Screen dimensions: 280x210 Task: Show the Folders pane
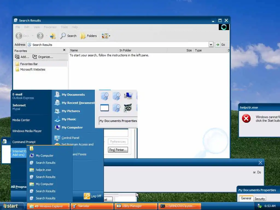89,36
